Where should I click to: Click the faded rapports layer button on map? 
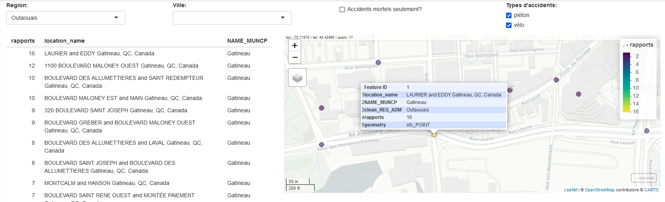point(644,178)
